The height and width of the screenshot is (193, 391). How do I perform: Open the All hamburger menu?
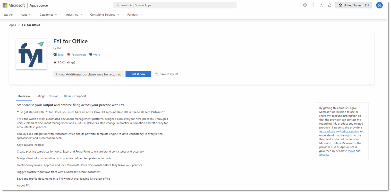coord(8,15)
